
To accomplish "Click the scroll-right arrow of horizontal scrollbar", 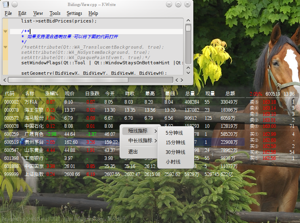I will (182, 80).
